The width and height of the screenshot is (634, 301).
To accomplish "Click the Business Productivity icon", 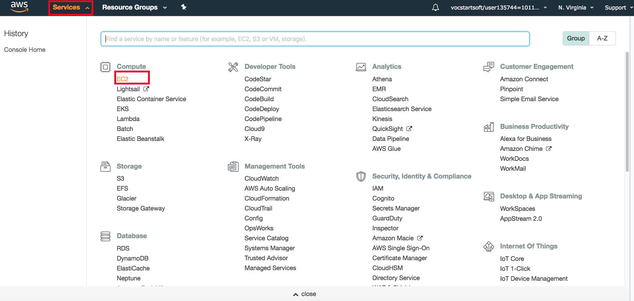I will (489, 127).
